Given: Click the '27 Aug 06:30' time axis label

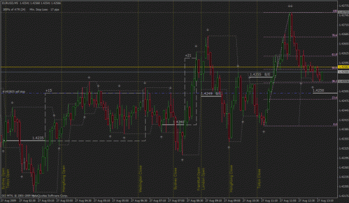Looking at the screenshot, I should (139, 201).
